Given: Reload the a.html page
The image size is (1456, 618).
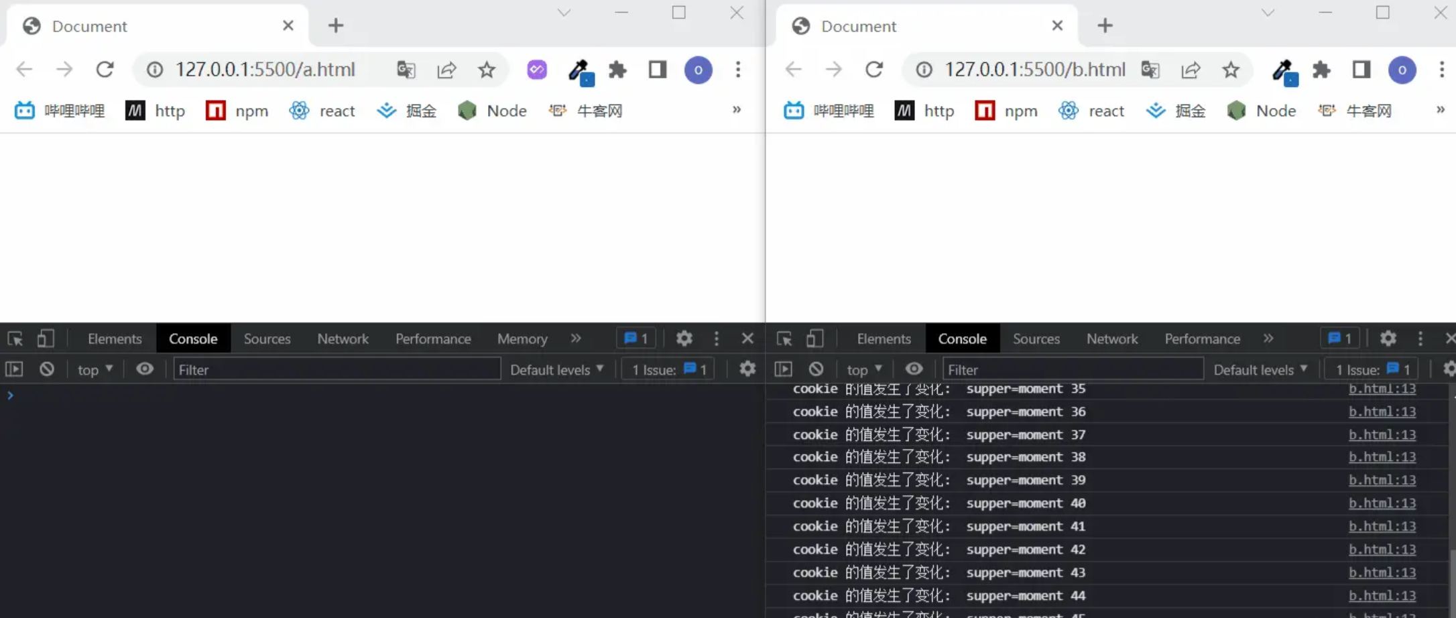Looking at the screenshot, I should click(x=105, y=70).
